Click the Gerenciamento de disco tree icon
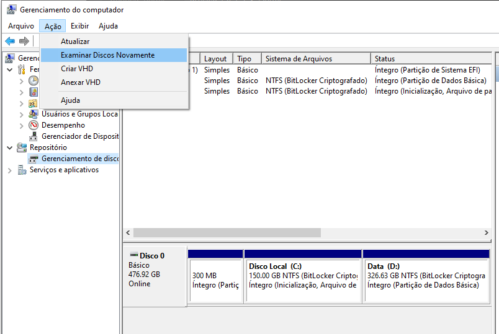This screenshot has width=499, height=334. tap(34, 159)
